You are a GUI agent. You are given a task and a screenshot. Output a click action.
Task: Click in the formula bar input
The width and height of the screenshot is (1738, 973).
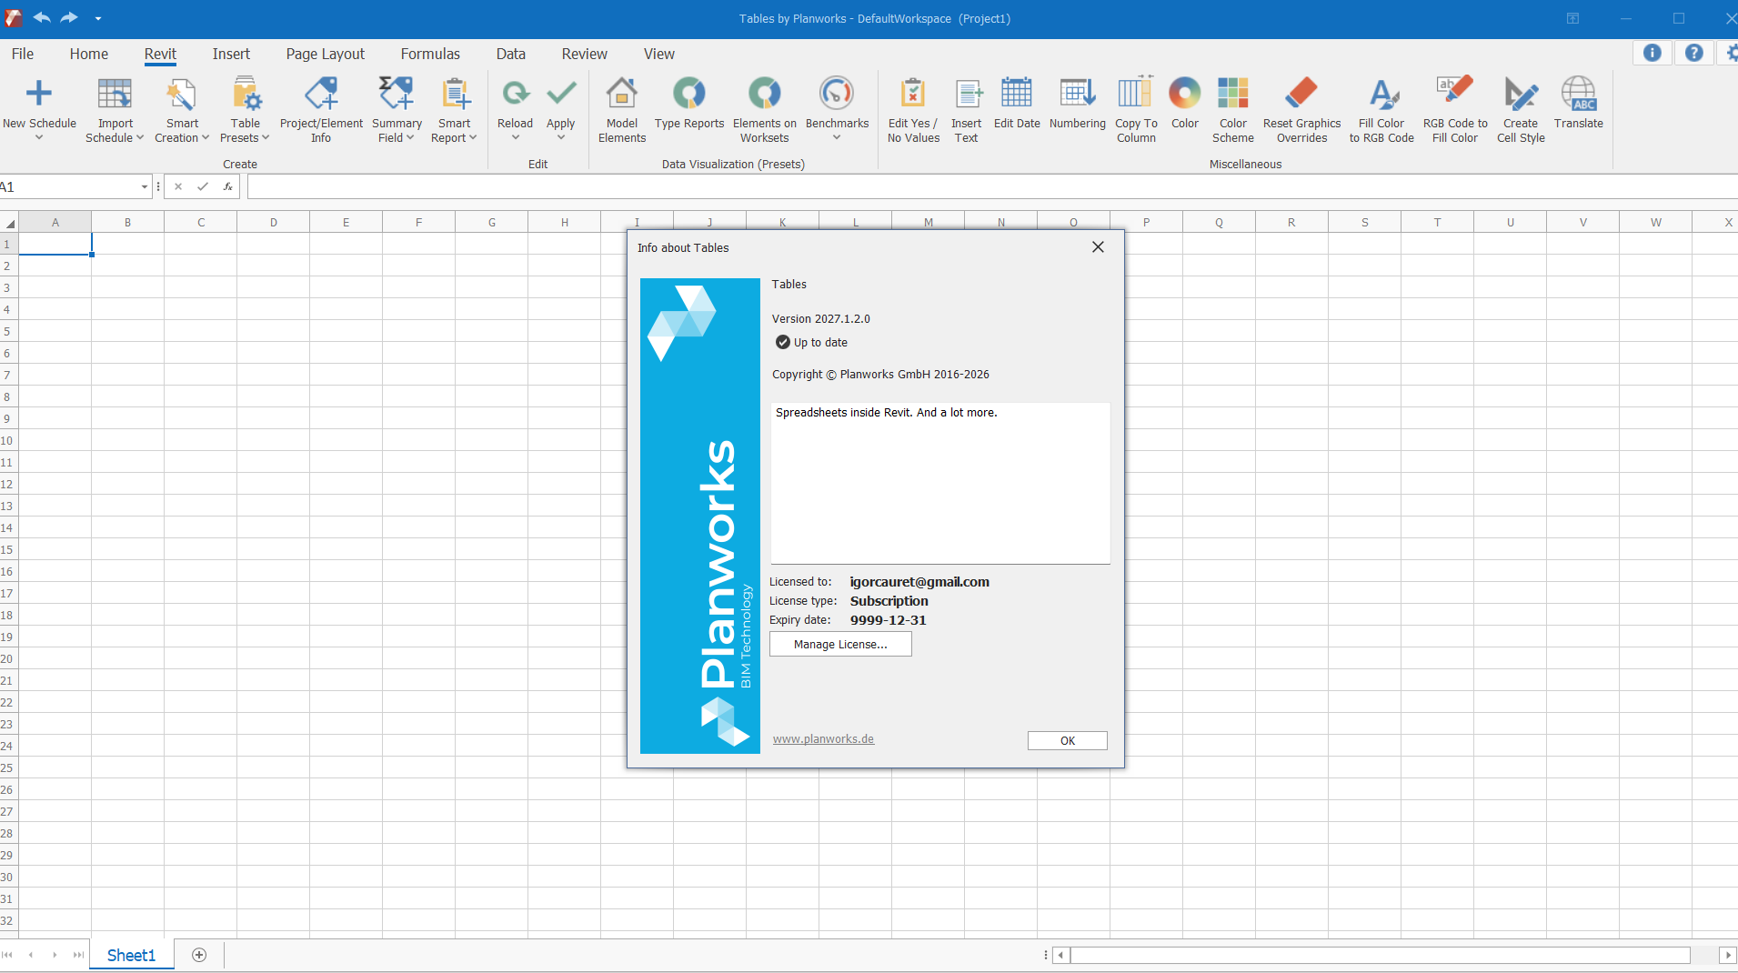(991, 187)
